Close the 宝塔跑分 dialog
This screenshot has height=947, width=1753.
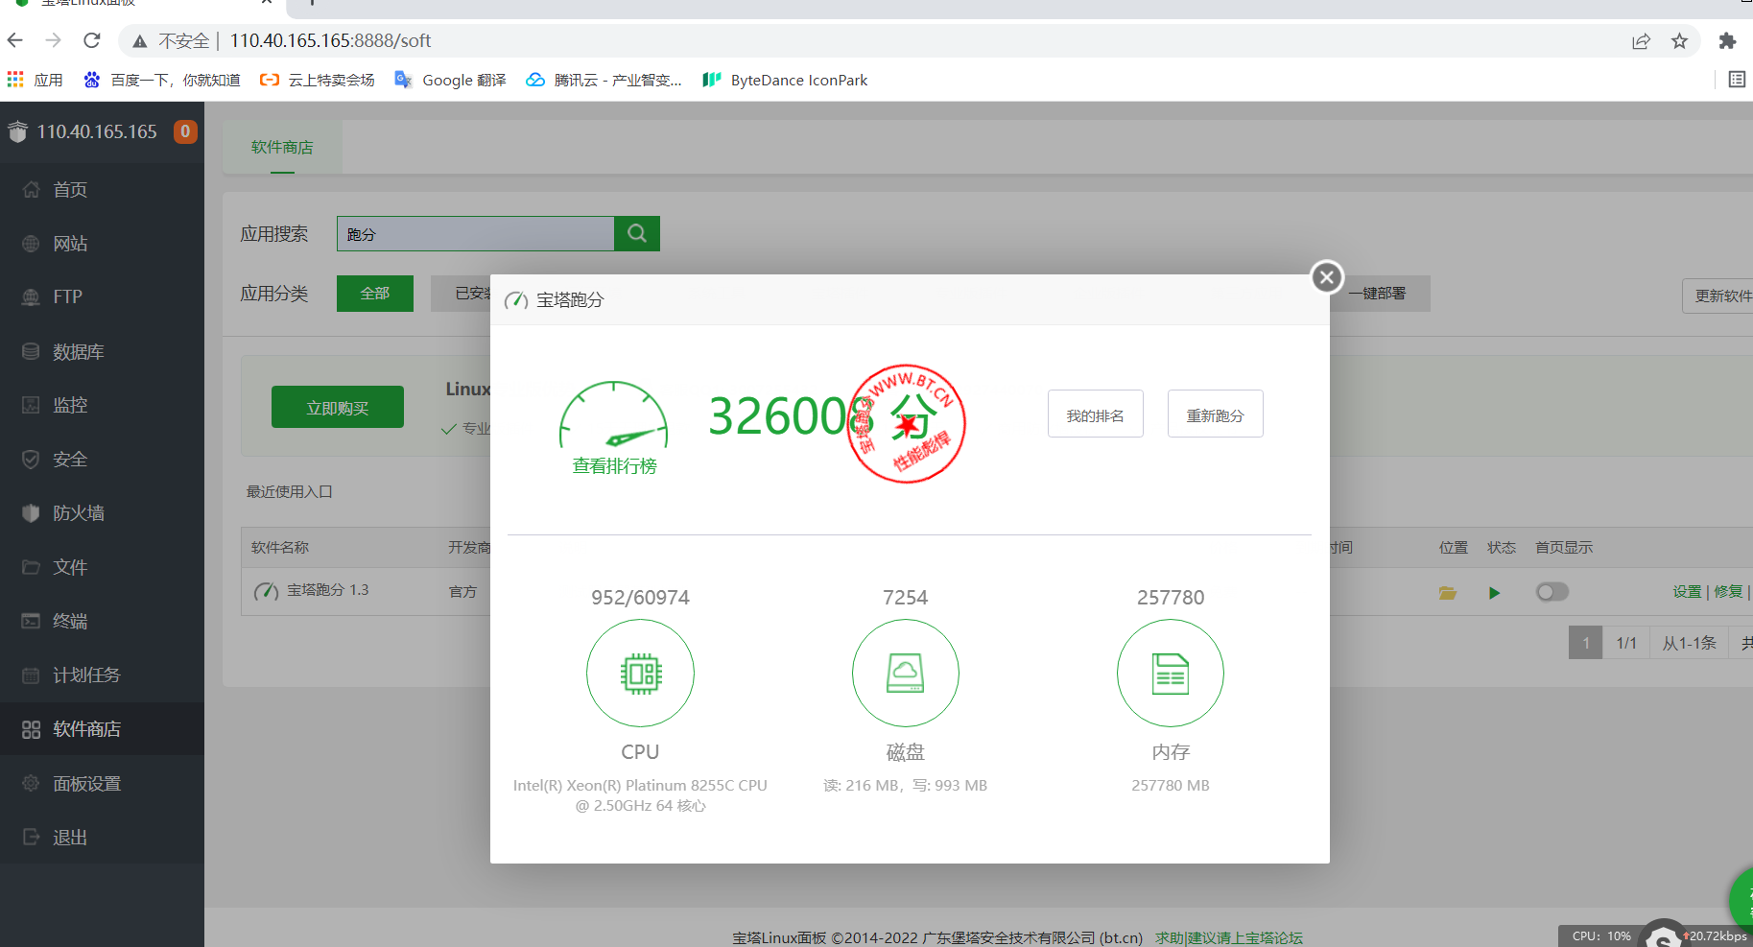pyautogui.click(x=1327, y=277)
